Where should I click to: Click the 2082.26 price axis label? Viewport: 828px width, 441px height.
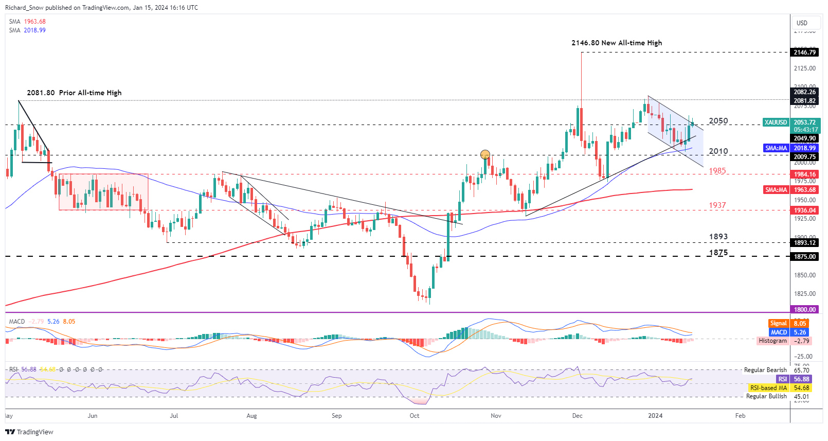click(x=805, y=92)
